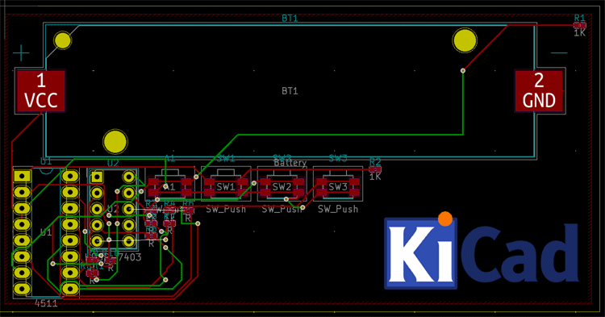Select BT1 pad 1 labeled VCC
The image size is (605, 317).
pos(40,91)
